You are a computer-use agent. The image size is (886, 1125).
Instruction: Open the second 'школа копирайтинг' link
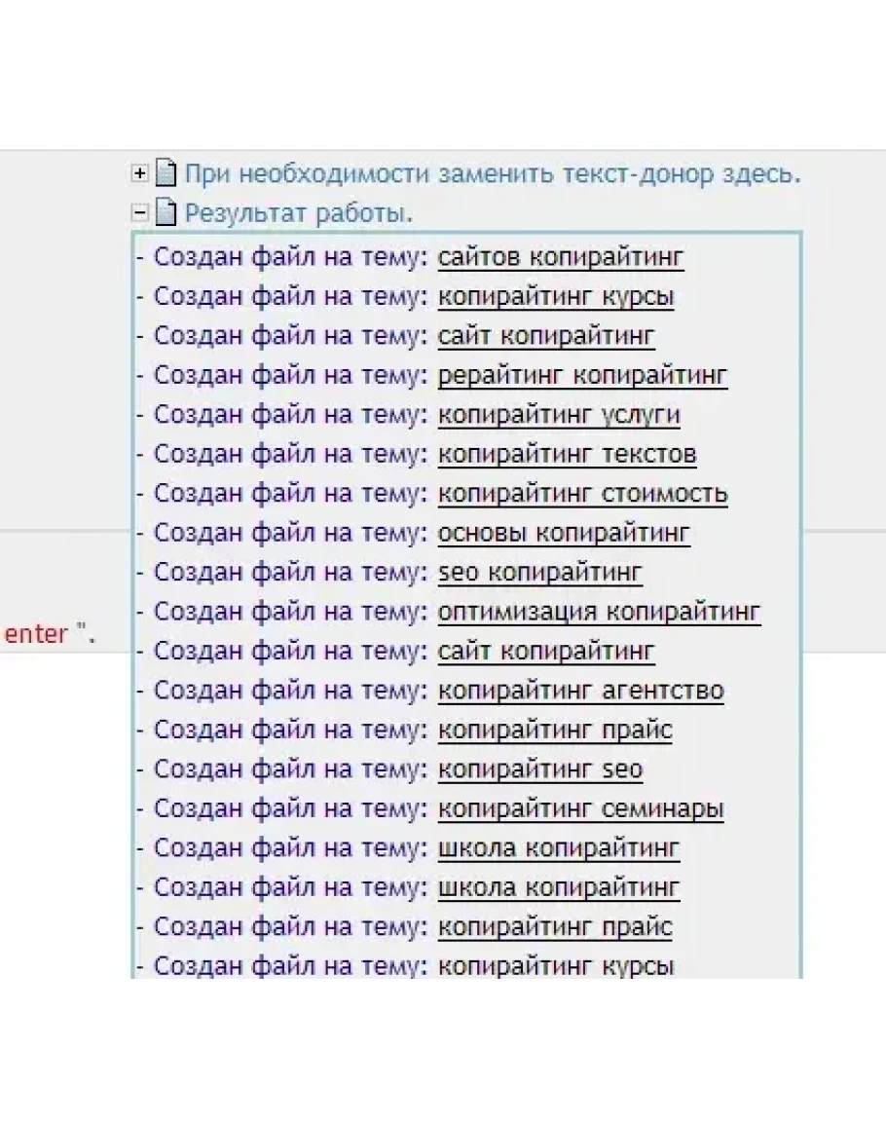[559, 888]
